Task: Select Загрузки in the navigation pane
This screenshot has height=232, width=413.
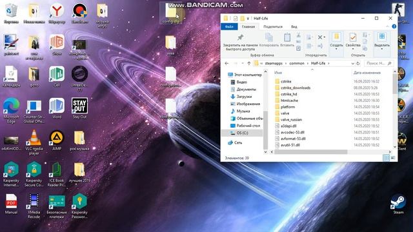Action: [x=241, y=97]
